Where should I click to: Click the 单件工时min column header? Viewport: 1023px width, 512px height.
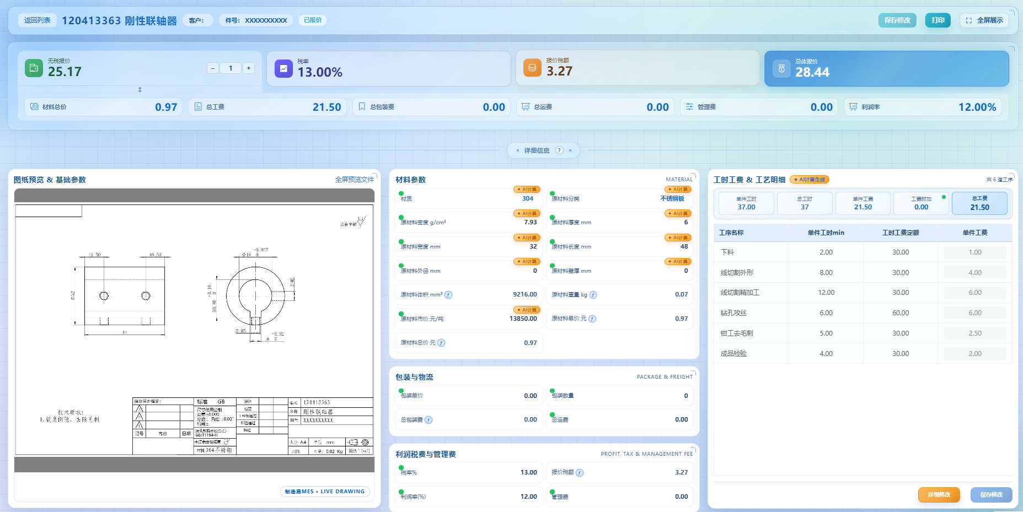[826, 233]
